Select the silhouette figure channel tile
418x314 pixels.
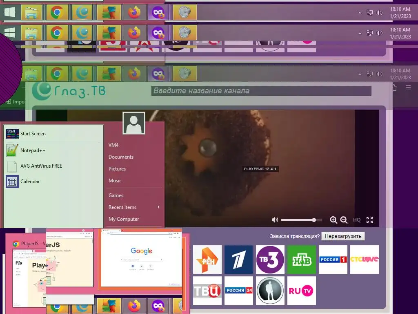tap(270, 291)
